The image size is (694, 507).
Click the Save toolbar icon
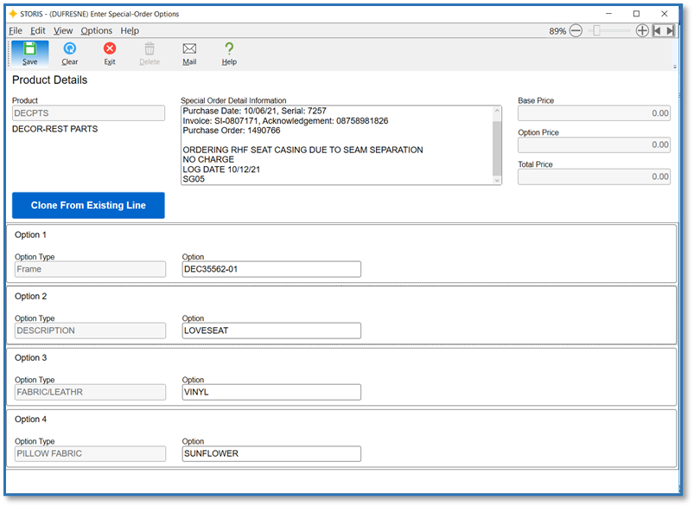click(x=29, y=53)
